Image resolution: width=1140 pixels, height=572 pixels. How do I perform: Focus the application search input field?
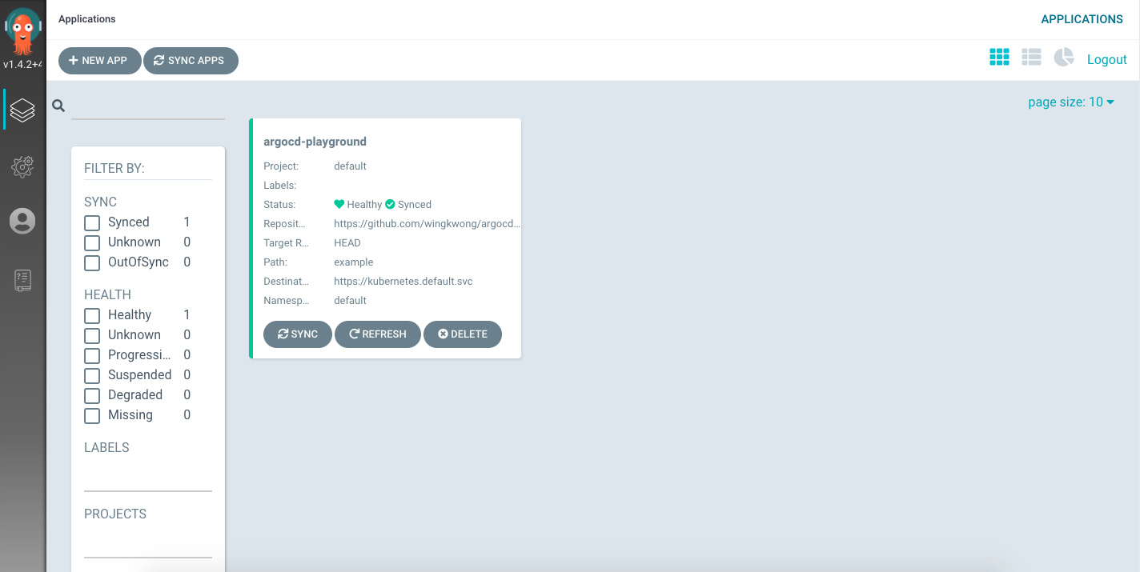pyautogui.click(x=148, y=107)
